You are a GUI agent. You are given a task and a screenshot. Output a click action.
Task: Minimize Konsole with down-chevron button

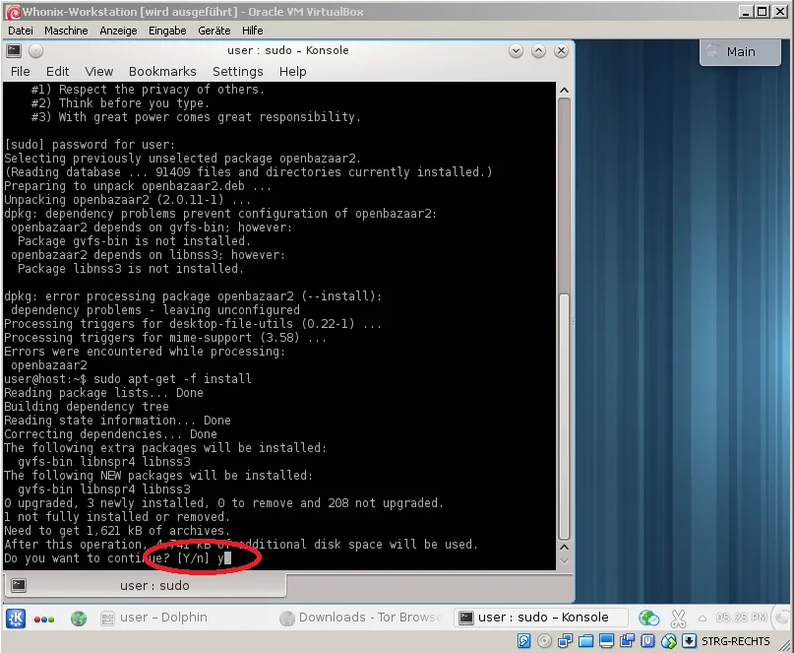(516, 50)
